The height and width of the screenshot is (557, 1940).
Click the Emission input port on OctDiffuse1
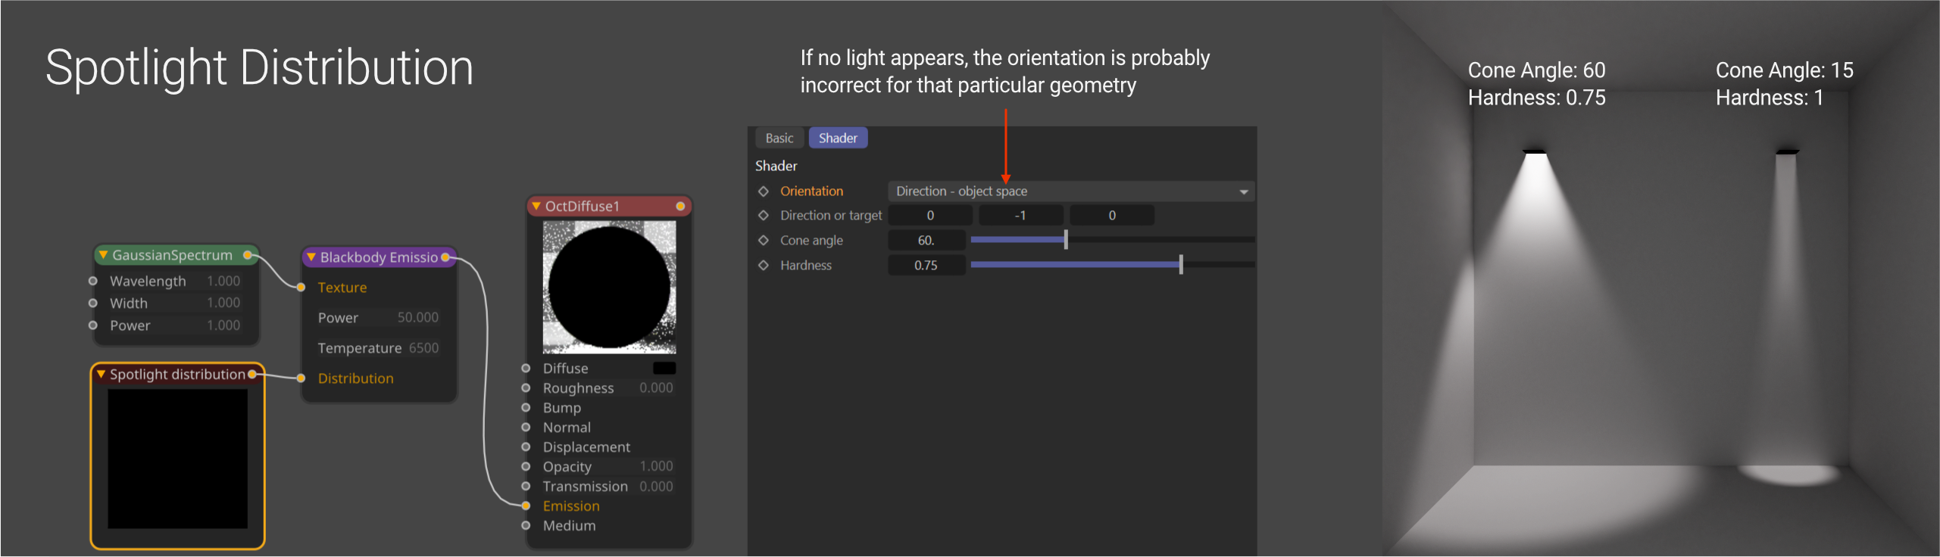[526, 506]
